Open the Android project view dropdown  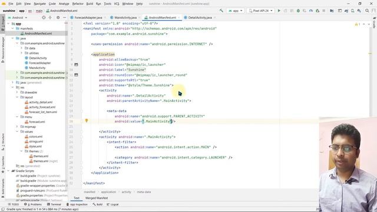[18, 18]
